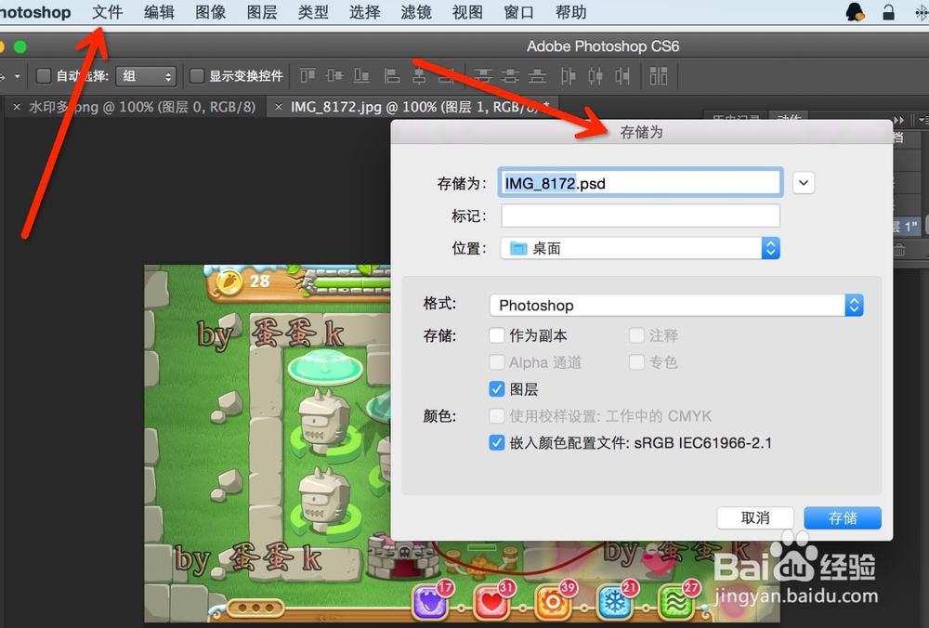The image size is (929, 628).
Task: Click the 取消 button
Action: click(x=754, y=517)
